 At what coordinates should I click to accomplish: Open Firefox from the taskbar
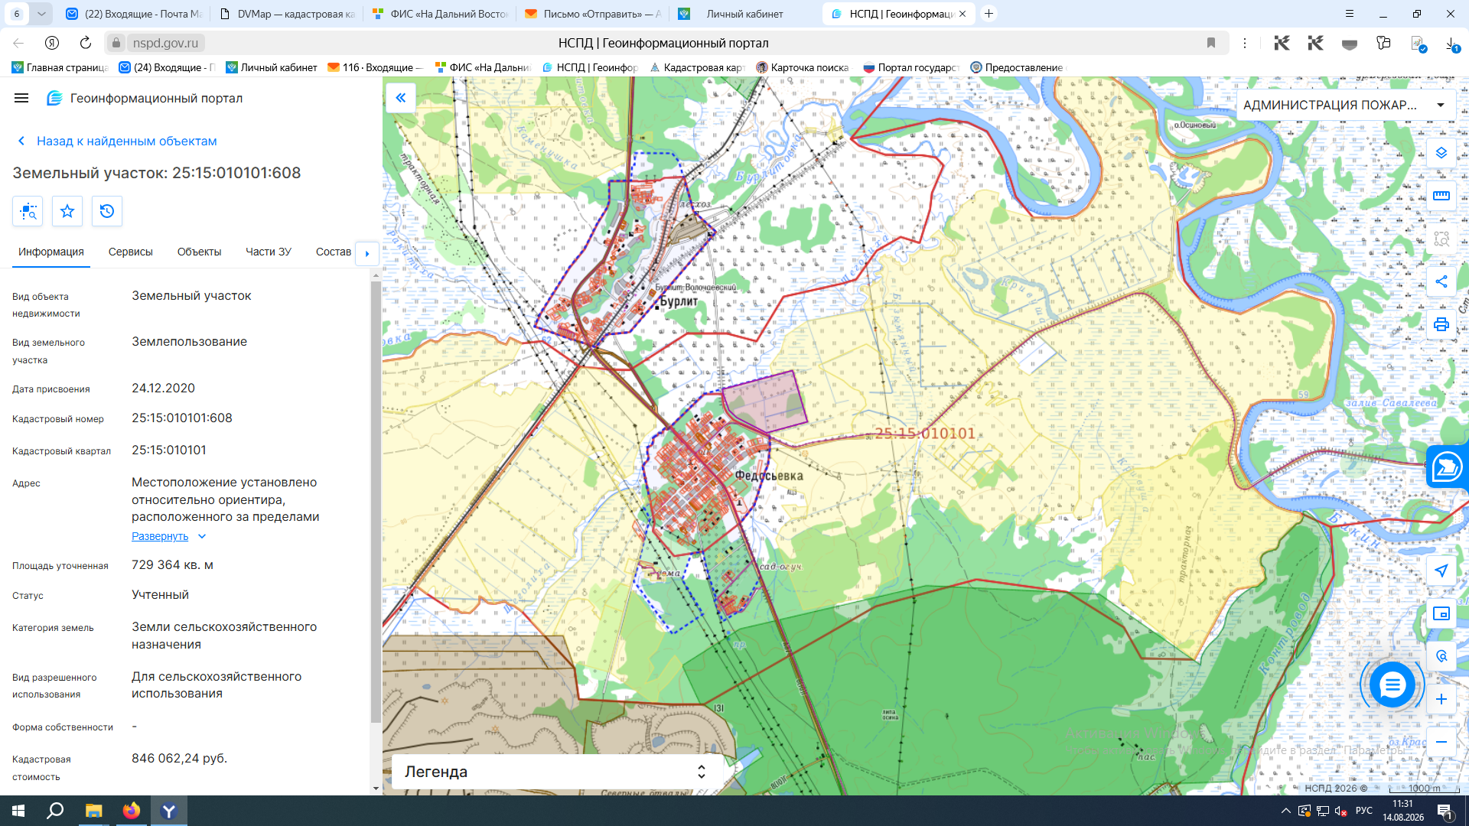tap(132, 811)
